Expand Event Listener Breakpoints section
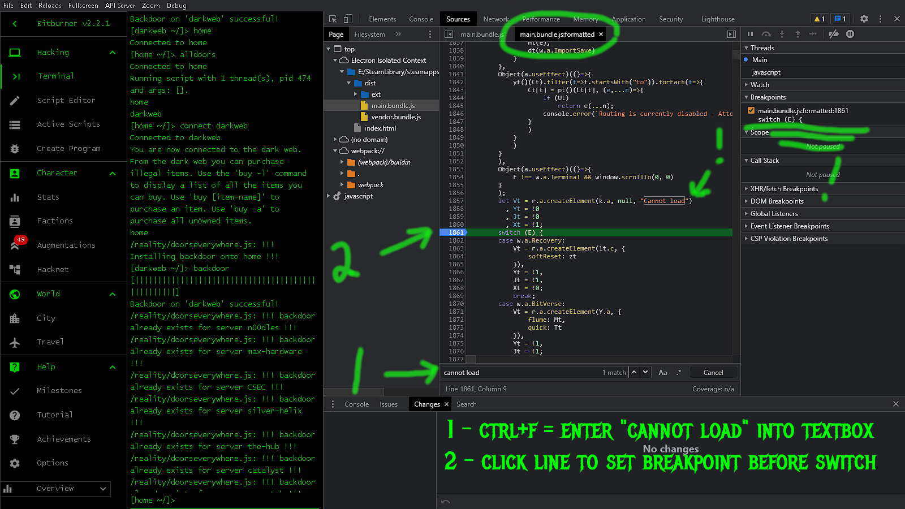The width and height of the screenshot is (905, 509). coord(790,226)
